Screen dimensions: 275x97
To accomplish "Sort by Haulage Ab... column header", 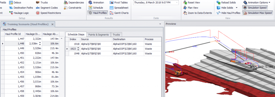I will click(50, 34).
